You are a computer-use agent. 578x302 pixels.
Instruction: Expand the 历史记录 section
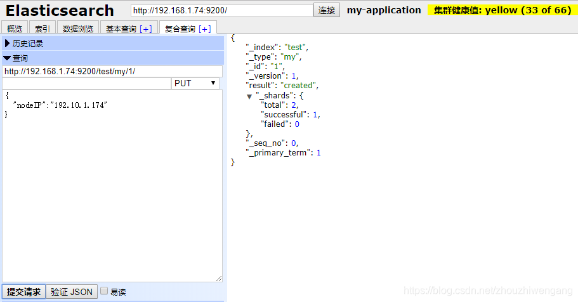click(113, 44)
